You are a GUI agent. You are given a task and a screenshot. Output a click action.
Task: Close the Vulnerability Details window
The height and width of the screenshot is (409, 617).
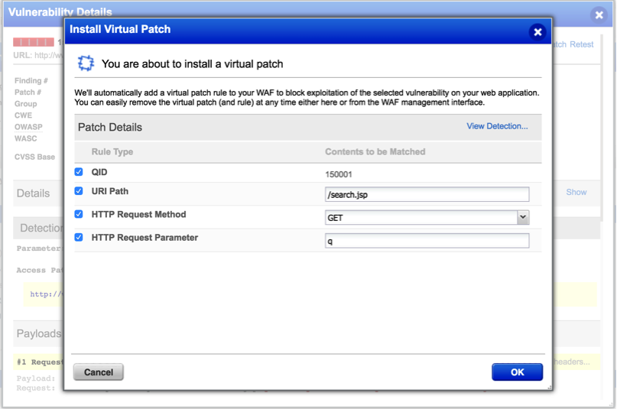point(599,15)
